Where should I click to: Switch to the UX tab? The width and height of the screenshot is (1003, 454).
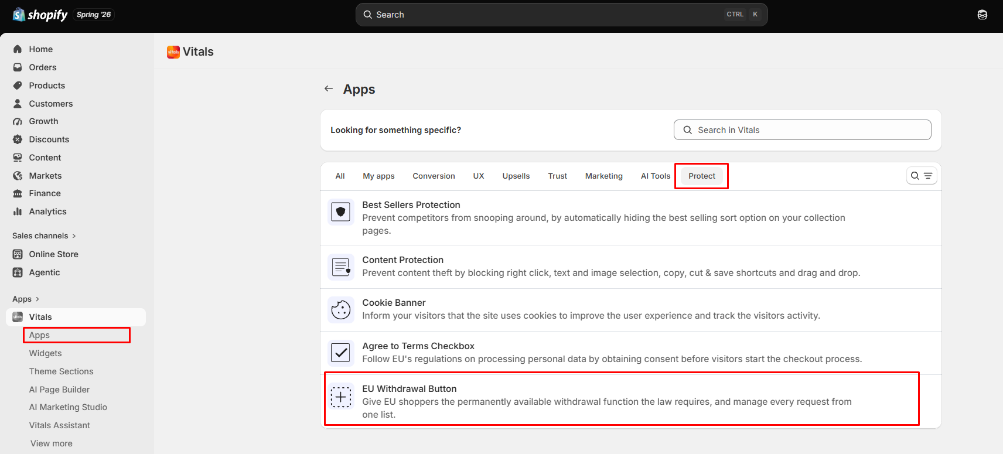(x=479, y=176)
